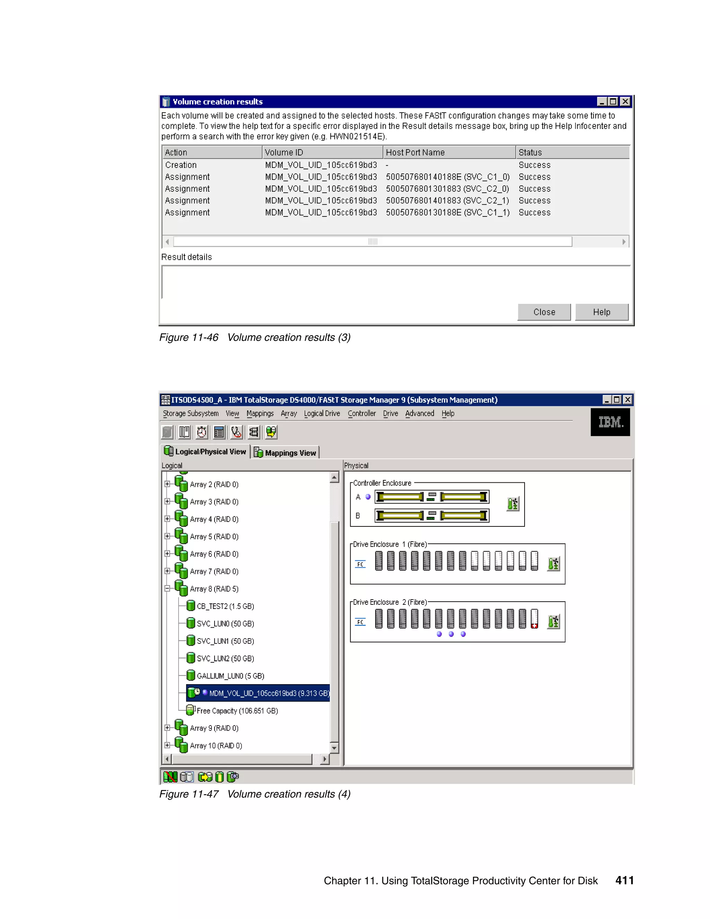Screen dimensions: 710x919
Task: Click the FC icon in Drive Enclosure 2
Action: tap(361, 622)
